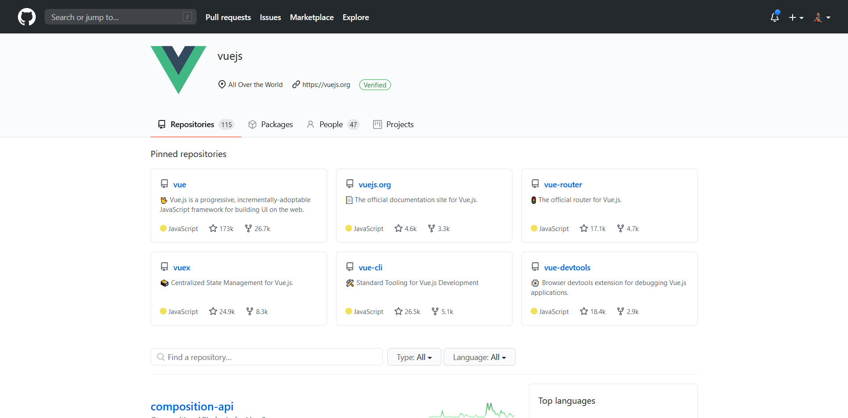View forks of vue (26.7k)

coord(257,228)
